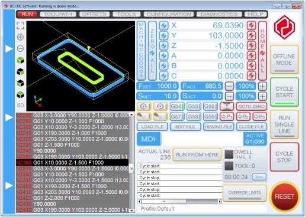Open the HELP tab
The width and height of the screenshot is (305, 217).
pos(255,14)
